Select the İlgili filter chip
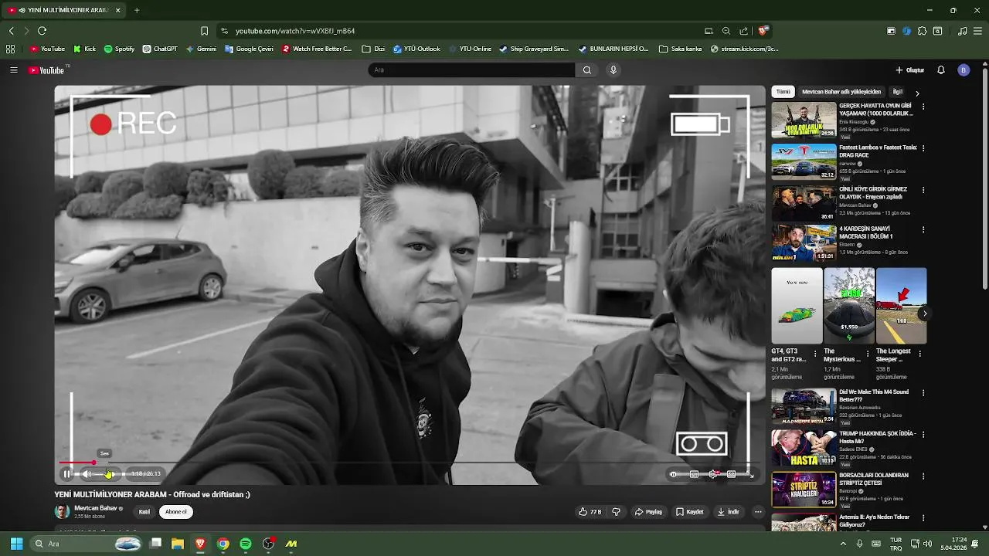989x556 pixels. tap(898, 92)
